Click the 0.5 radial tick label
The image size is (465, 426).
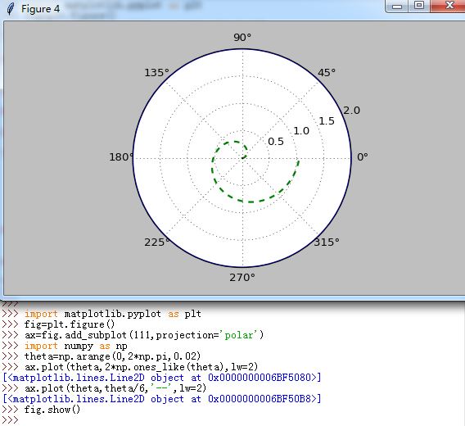276,142
